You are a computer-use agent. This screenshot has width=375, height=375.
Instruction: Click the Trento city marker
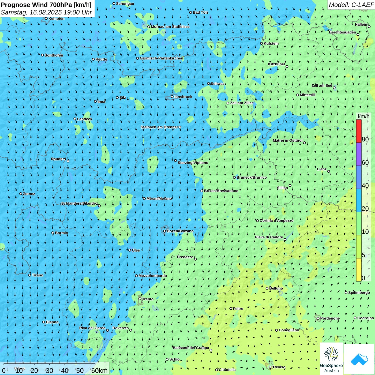[x=140, y=299]
